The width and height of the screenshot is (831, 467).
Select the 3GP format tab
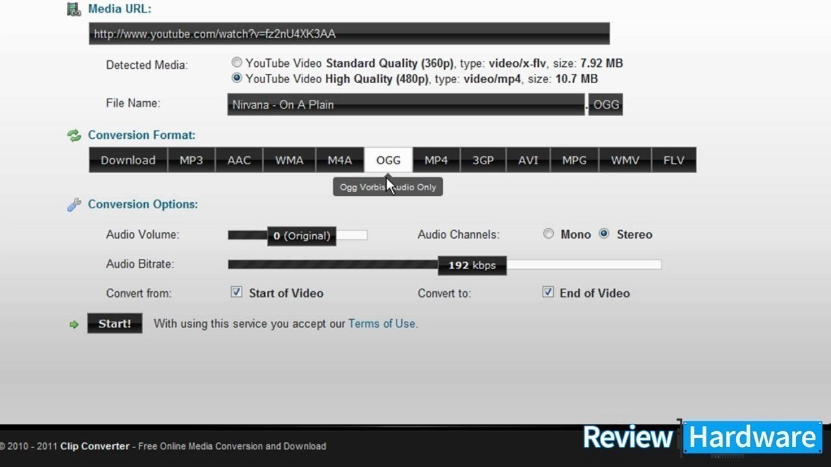coord(483,160)
